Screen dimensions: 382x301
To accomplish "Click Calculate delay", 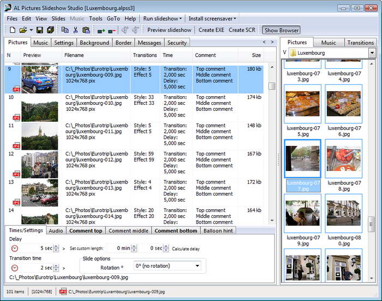I will coord(186,249).
